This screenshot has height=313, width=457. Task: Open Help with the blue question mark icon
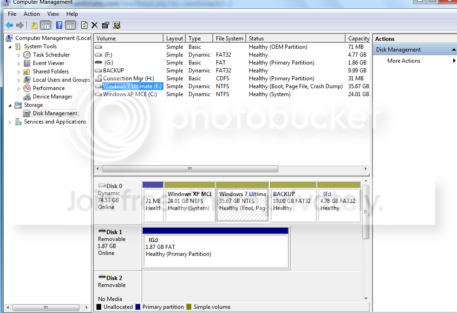(x=59, y=26)
